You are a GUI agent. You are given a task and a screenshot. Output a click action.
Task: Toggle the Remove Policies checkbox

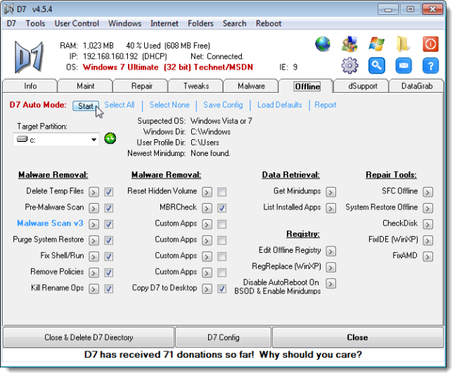coord(109,273)
